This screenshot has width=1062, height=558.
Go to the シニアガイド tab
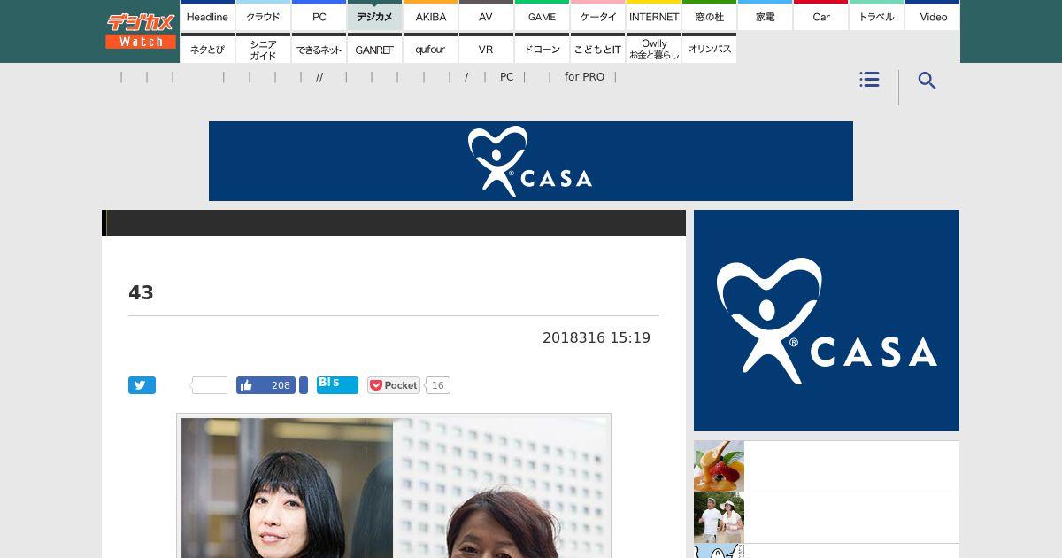[263, 49]
